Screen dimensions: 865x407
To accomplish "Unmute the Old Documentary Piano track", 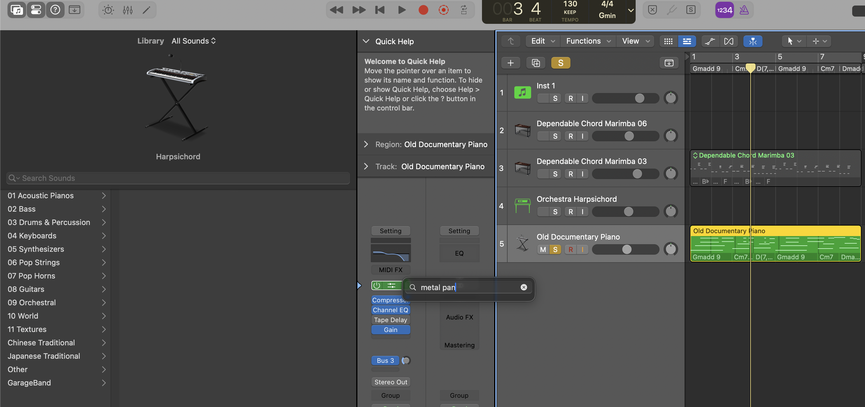I will pyautogui.click(x=543, y=250).
